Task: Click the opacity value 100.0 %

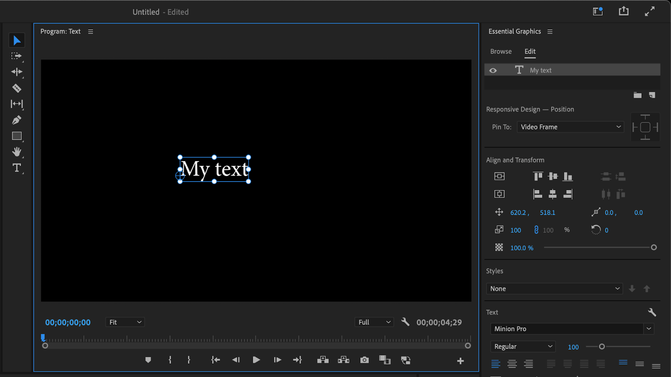Action: tap(522, 248)
